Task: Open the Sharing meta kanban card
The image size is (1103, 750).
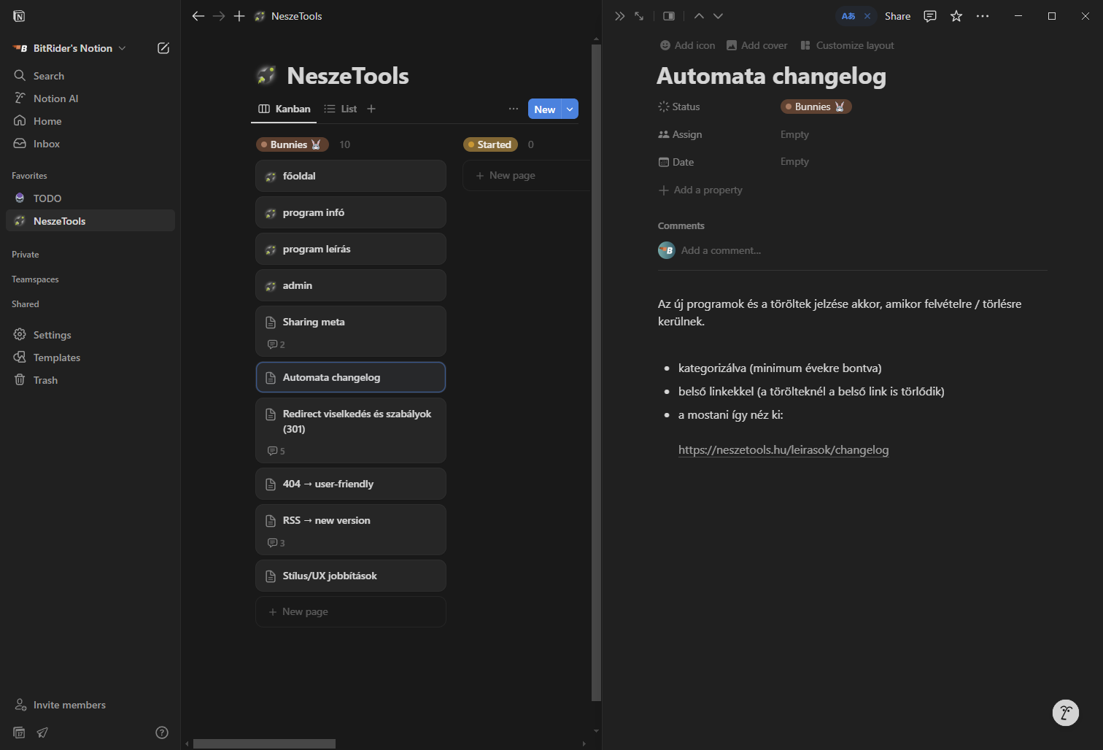Action: pos(351,331)
